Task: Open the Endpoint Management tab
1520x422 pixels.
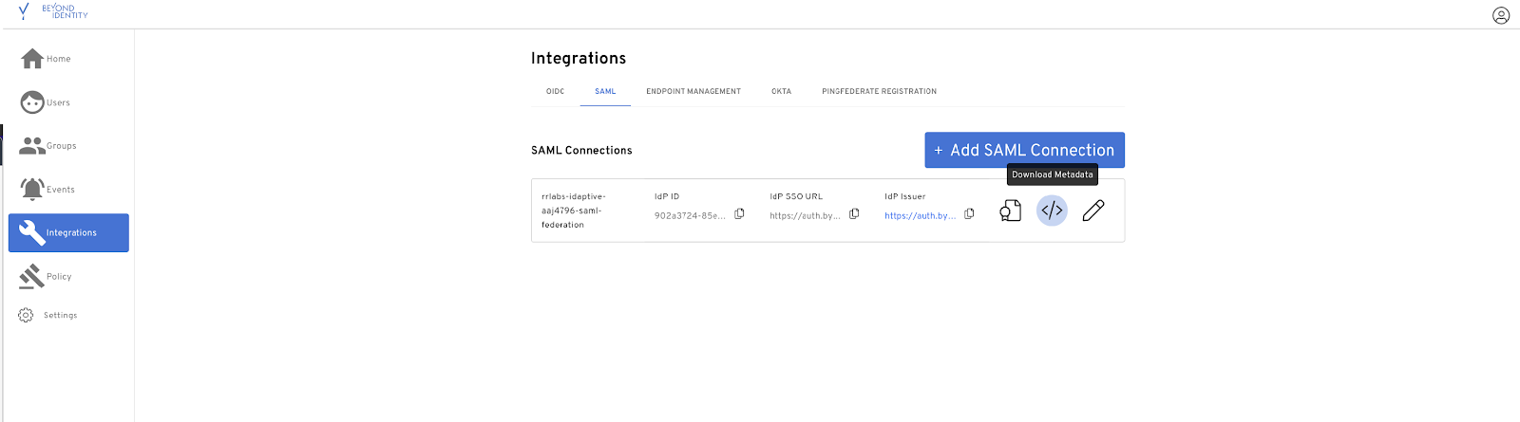Action: pyautogui.click(x=693, y=92)
